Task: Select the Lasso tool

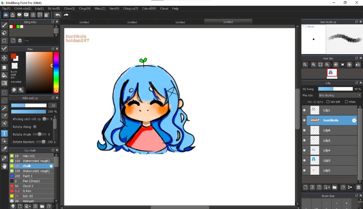Action: [4, 101]
